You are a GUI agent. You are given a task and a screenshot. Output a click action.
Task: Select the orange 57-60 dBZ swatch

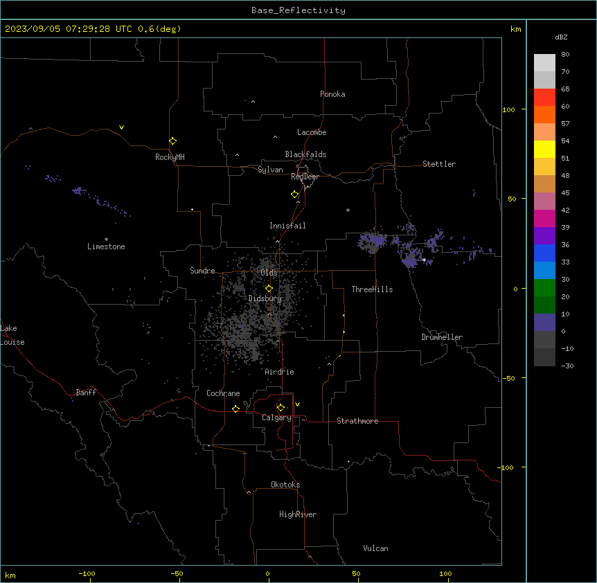[544, 114]
